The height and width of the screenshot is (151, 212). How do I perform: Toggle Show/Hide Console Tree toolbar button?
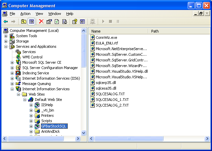tap(32, 22)
